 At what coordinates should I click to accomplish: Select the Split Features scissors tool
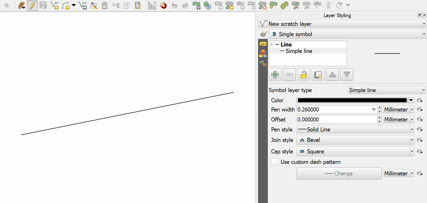296,5
